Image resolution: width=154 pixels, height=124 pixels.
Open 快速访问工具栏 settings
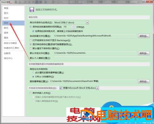point(11,48)
